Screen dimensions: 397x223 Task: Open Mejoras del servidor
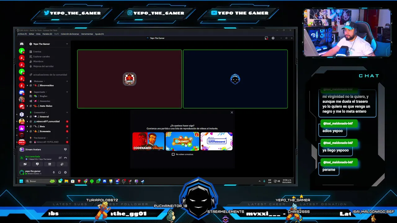coord(43,66)
